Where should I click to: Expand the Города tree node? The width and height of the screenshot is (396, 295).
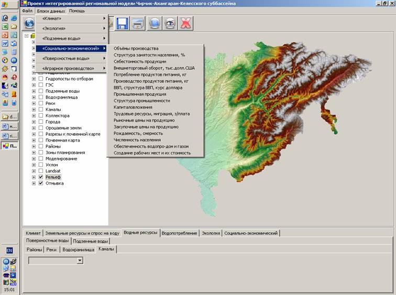click(x=34, y=122)
